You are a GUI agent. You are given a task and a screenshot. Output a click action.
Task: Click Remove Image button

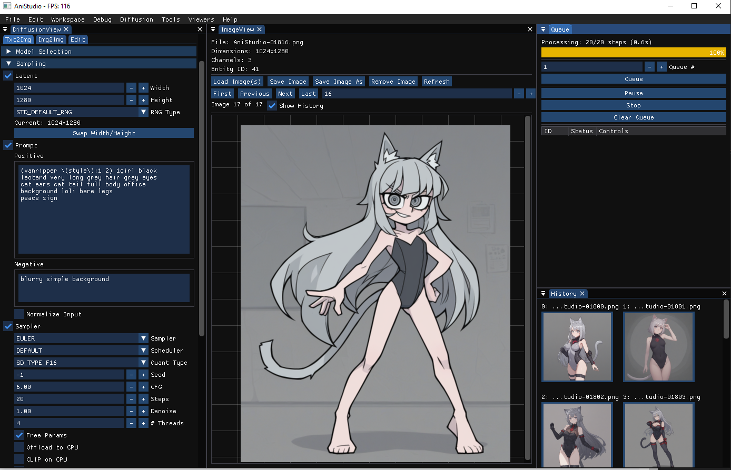(393, 82)
